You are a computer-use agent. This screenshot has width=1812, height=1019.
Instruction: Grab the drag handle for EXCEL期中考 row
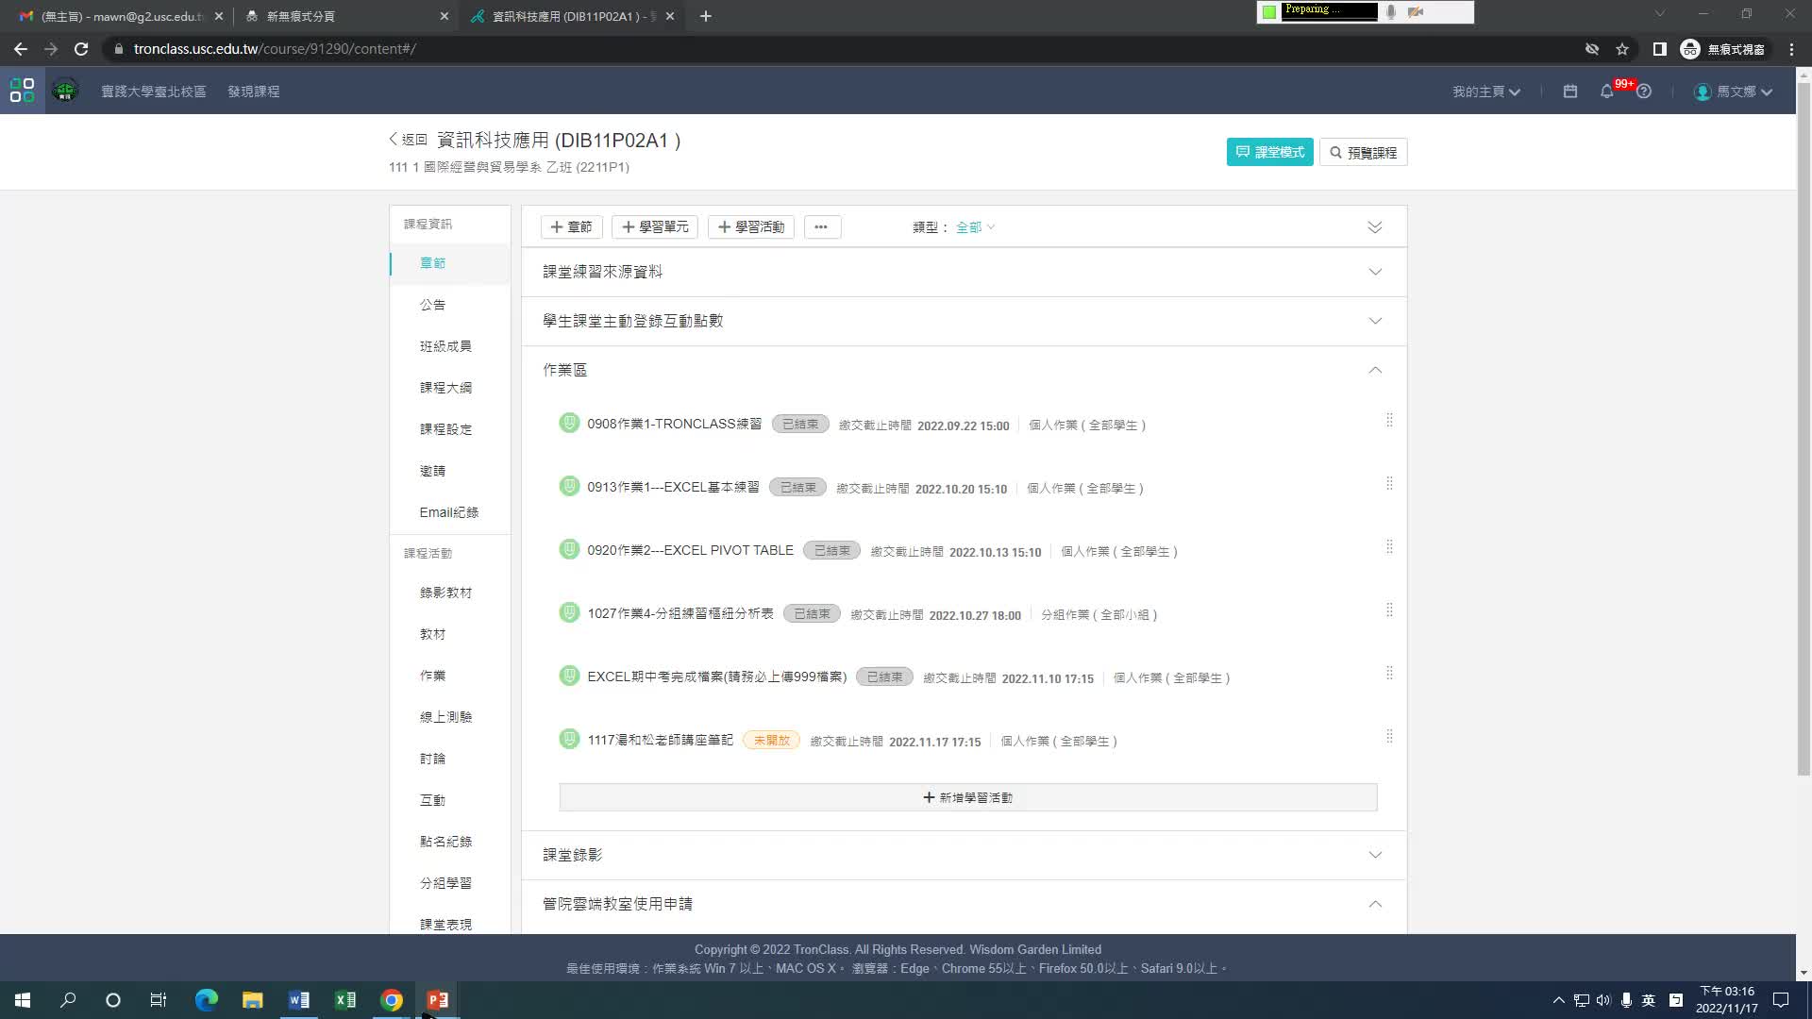tap(1389, 673)
